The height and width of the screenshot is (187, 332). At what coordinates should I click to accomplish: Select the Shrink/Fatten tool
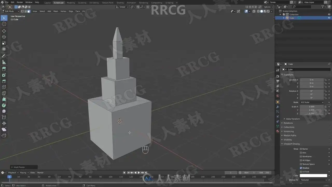click(x=4, y=123)
